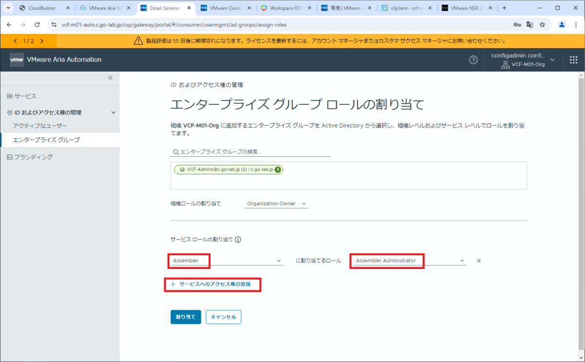Remove the VCF-Admins group chip with the X
This screenshot has height=362, width=585.
(278, 170)
